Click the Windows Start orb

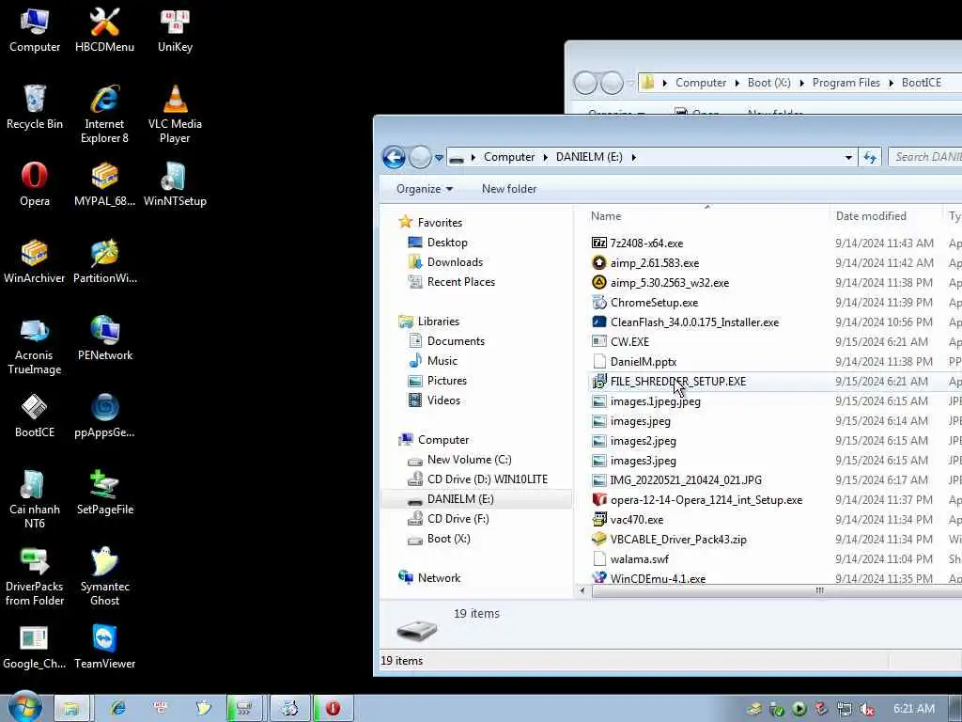point(25,707)
